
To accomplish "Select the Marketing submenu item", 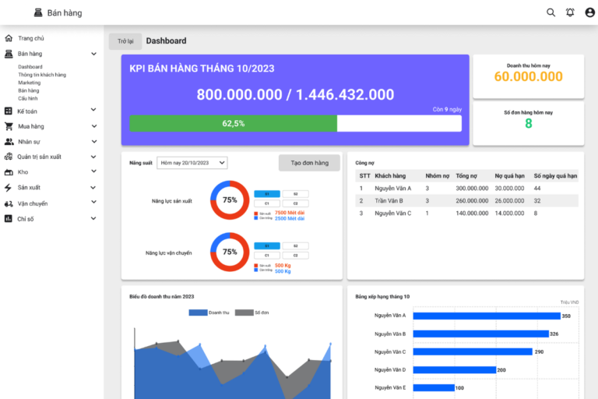I will (x=30, y=83).
